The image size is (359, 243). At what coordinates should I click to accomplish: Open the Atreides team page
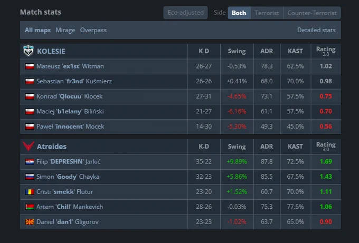(52, 147)
